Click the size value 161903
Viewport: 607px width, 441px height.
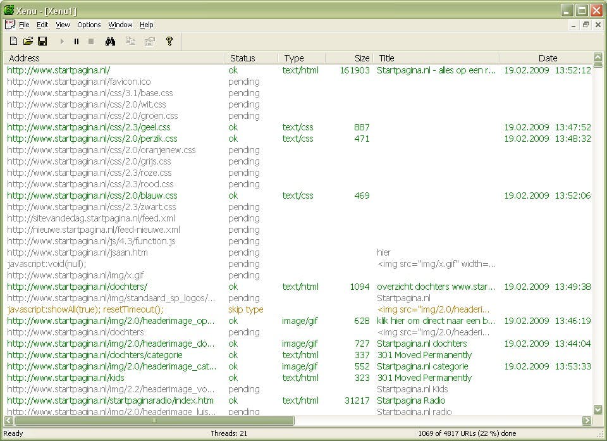click(355, 70)
